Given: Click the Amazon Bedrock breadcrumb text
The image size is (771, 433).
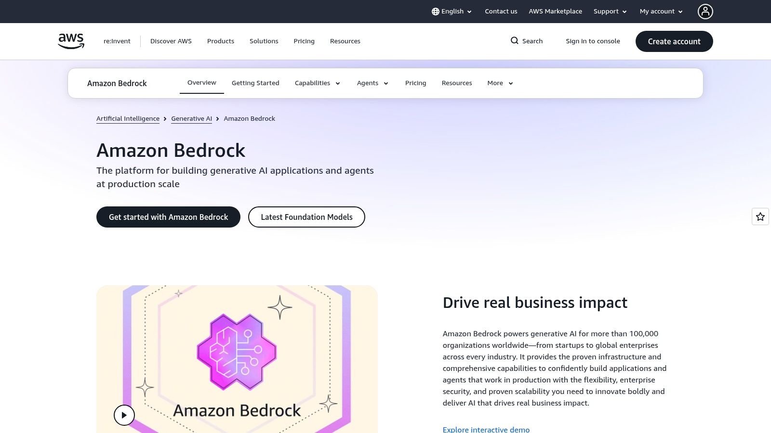Looking at the screenshot, I should 250,119.
